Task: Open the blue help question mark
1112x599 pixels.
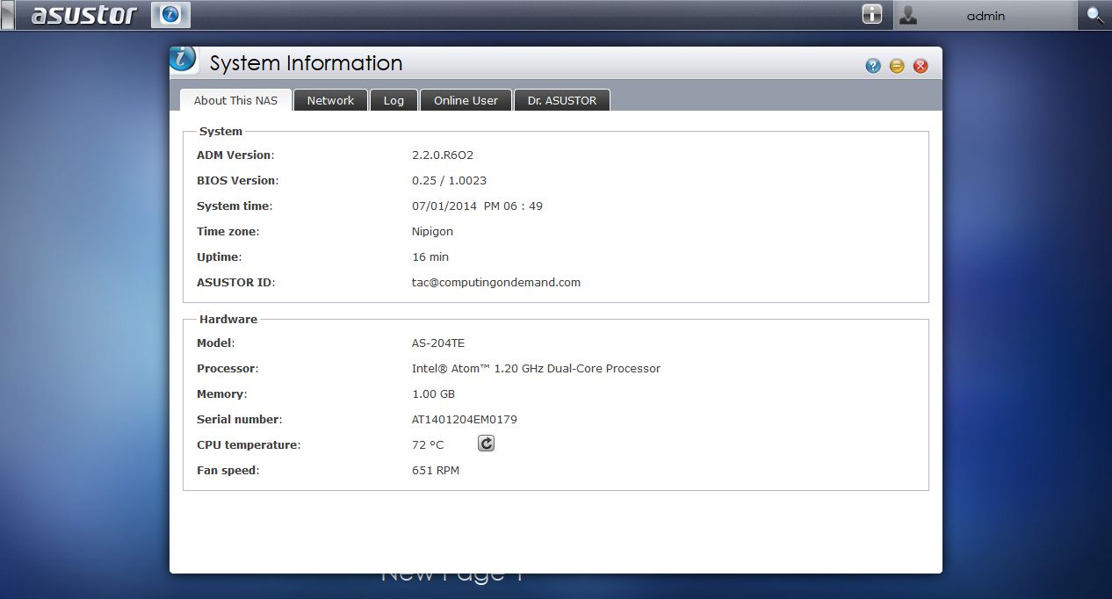Action: (873, 66)
